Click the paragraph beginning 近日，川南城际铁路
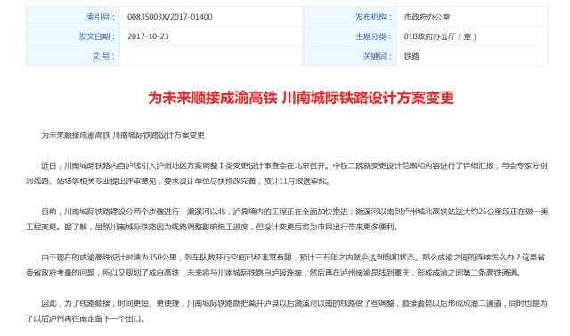 [x=287, y=173]
